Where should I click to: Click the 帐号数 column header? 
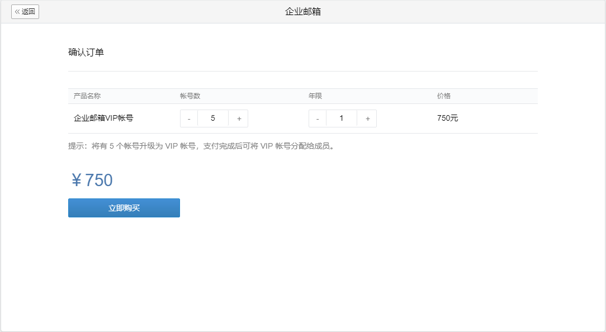(x=190, y=96)
